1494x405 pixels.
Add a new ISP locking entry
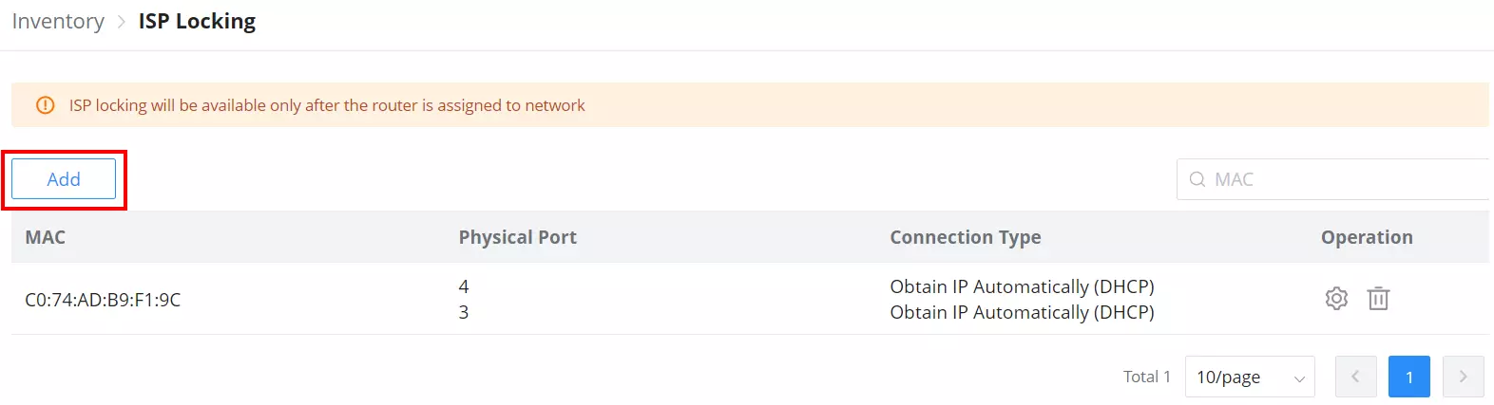(64, 179)
